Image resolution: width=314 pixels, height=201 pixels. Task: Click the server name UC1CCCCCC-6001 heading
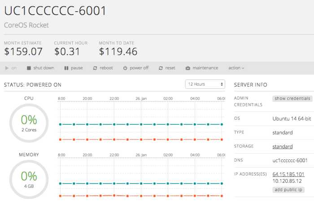[56, 11]
